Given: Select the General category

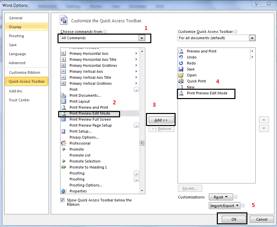Looking at the screenshot, I should point(27,18).
